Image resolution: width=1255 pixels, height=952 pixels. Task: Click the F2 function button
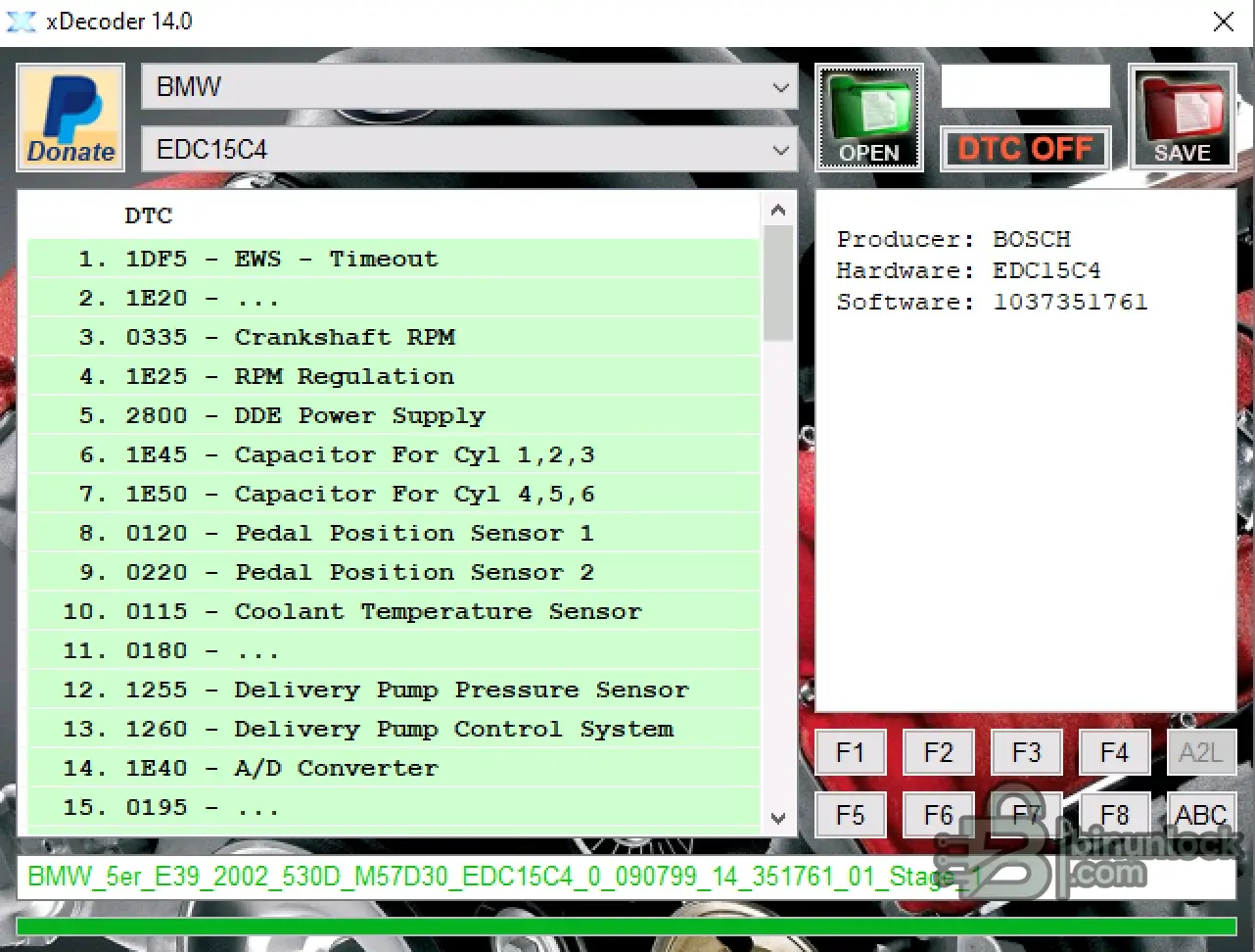(938, 753)
